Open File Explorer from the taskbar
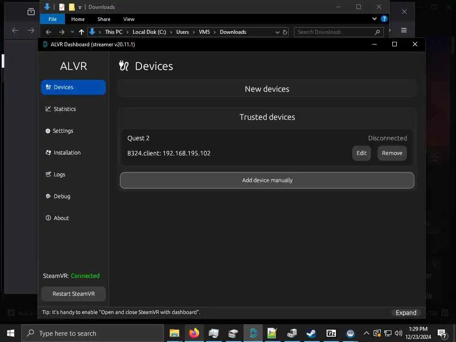The height and width of the screenshot is (342, 456). click(174, 333)
